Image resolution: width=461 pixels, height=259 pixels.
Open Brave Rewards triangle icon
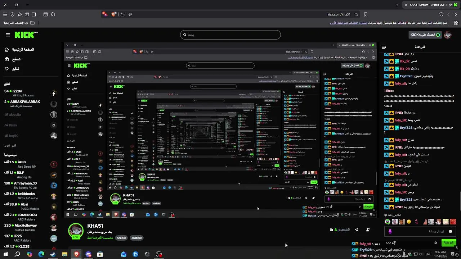(x=105, y=14)
